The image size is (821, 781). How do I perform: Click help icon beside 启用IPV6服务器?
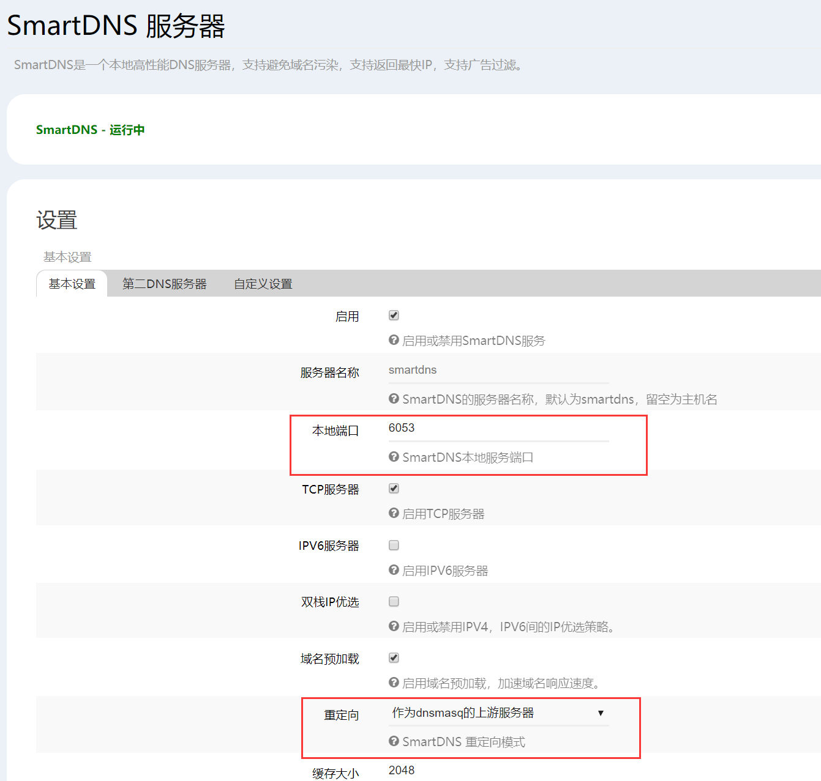394,570
